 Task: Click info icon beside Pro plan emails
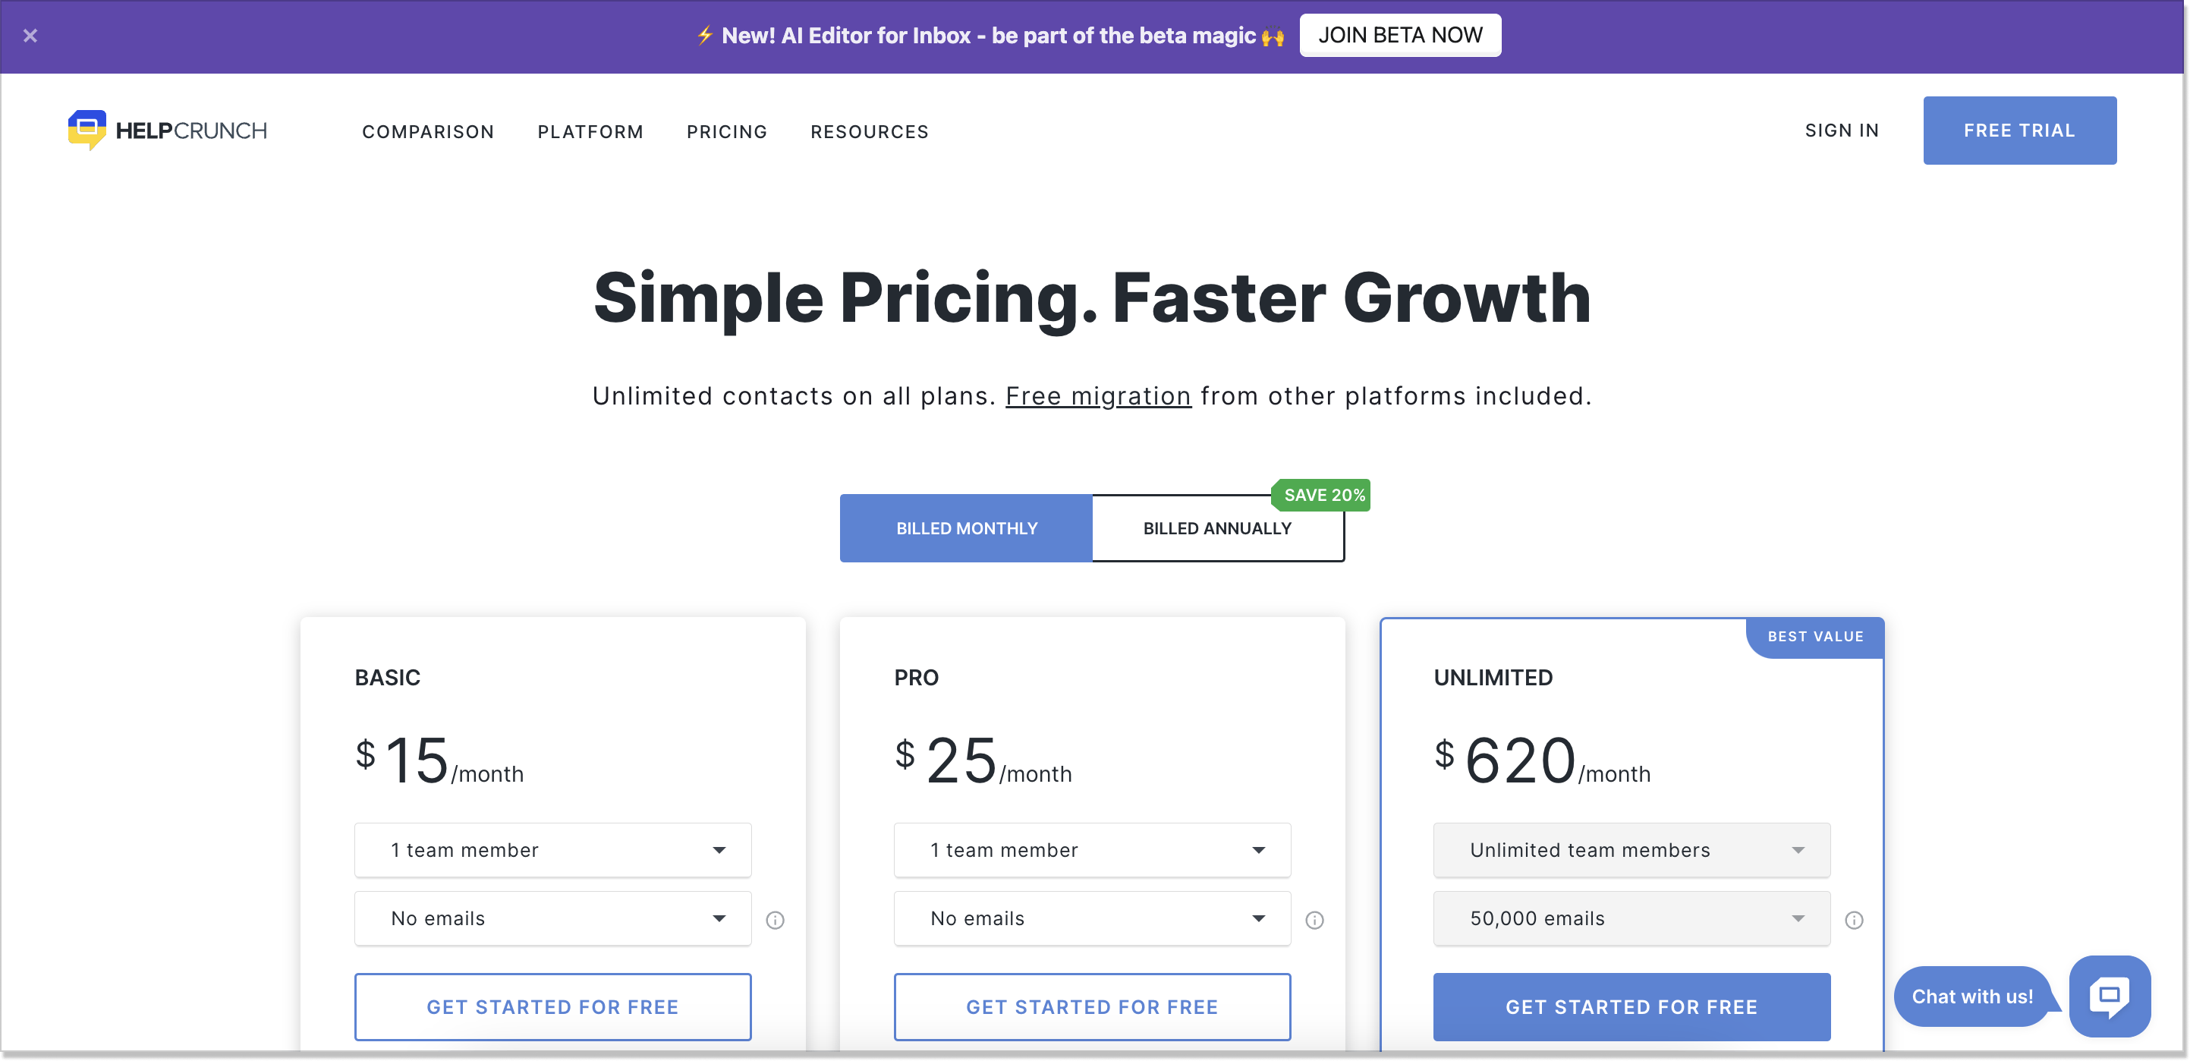(x=1314, y=920)
